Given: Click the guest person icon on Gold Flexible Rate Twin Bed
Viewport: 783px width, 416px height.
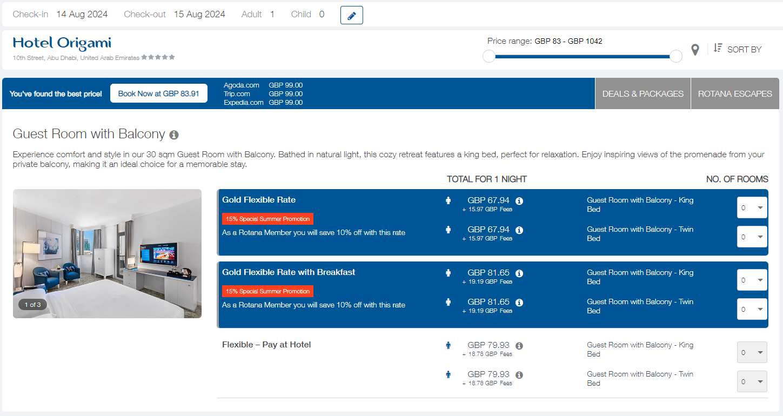Looking at the screenshot, I should (x=448, y=230).
